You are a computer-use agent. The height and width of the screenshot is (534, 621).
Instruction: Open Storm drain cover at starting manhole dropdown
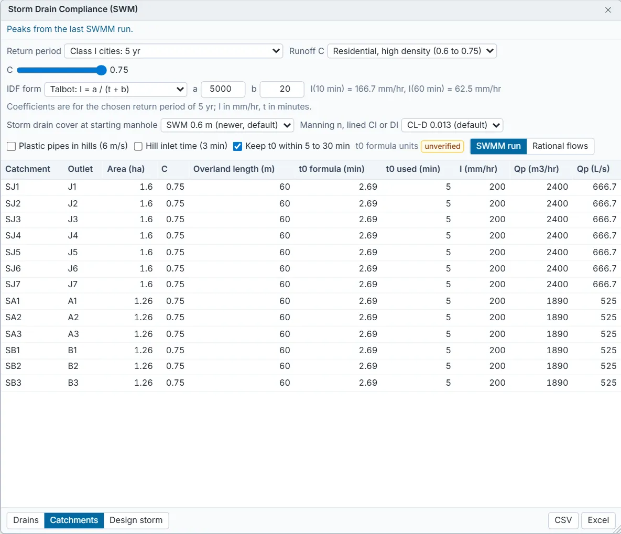pos(227,125)
